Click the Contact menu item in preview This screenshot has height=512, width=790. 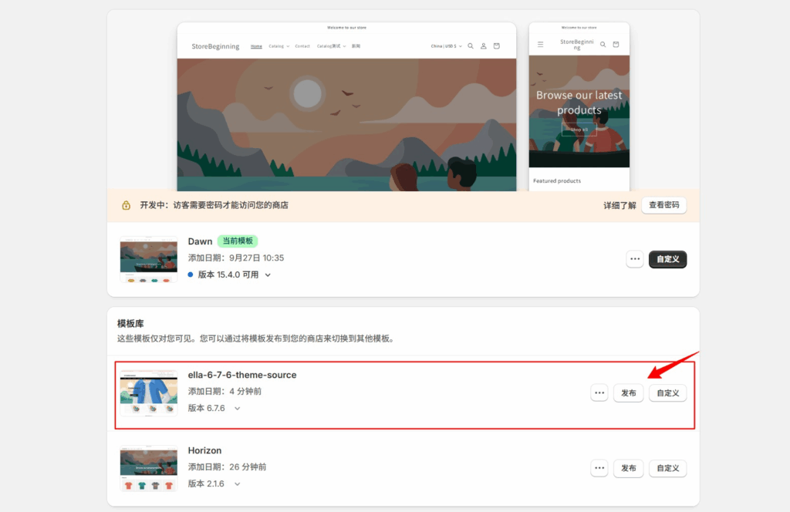coord(302,46)
